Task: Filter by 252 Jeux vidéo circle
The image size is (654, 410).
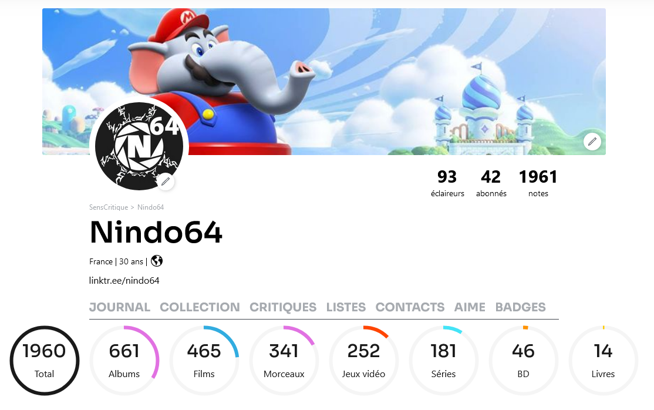Action: pos(364,360)
